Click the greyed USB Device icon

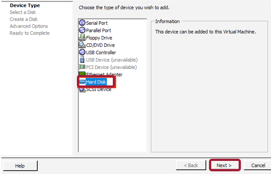[x=82, y=60]
